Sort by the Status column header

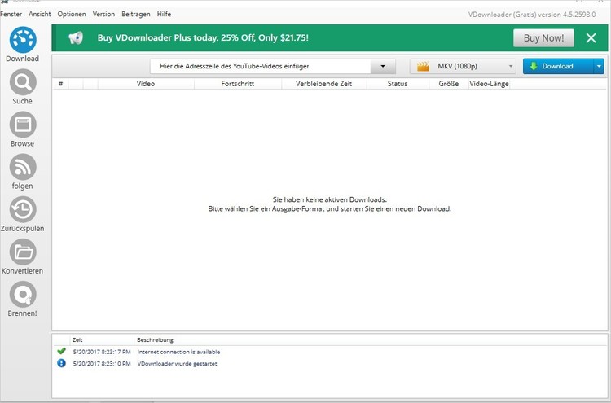[x=398, y=84]
